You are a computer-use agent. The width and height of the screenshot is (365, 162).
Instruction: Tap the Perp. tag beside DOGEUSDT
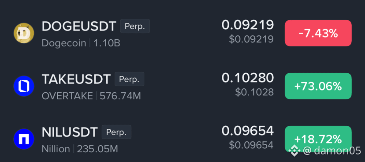click(x=135, y=26)
